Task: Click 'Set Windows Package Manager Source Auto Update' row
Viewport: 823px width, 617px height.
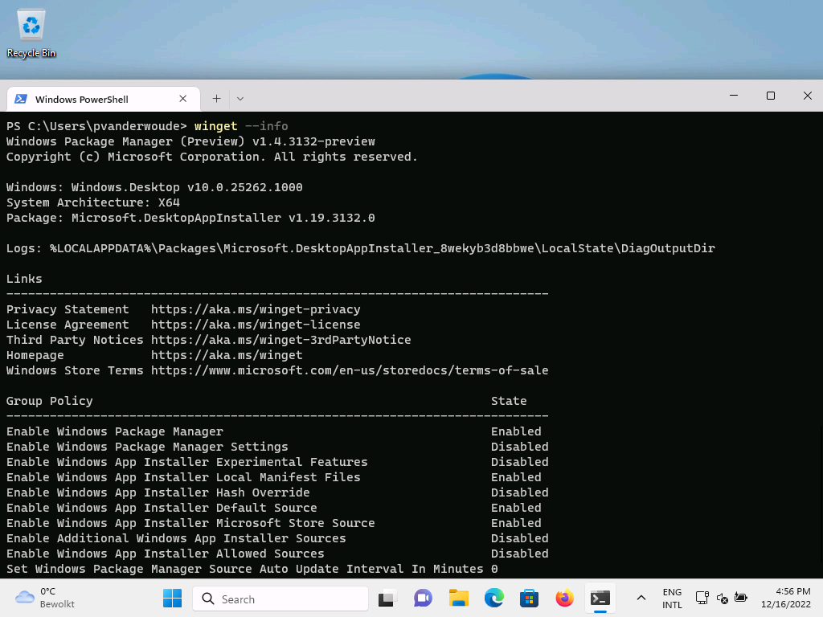Action: [x=252, y=569]
